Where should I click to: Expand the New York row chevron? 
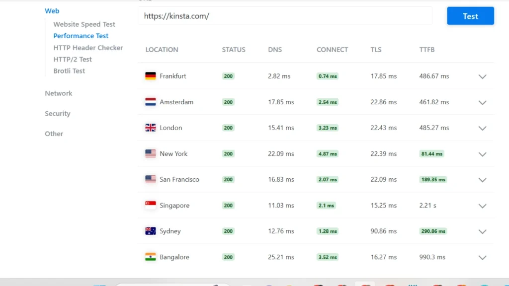(482, 154)
